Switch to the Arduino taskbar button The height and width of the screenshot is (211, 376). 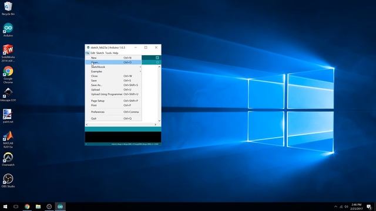click(60, 206)
